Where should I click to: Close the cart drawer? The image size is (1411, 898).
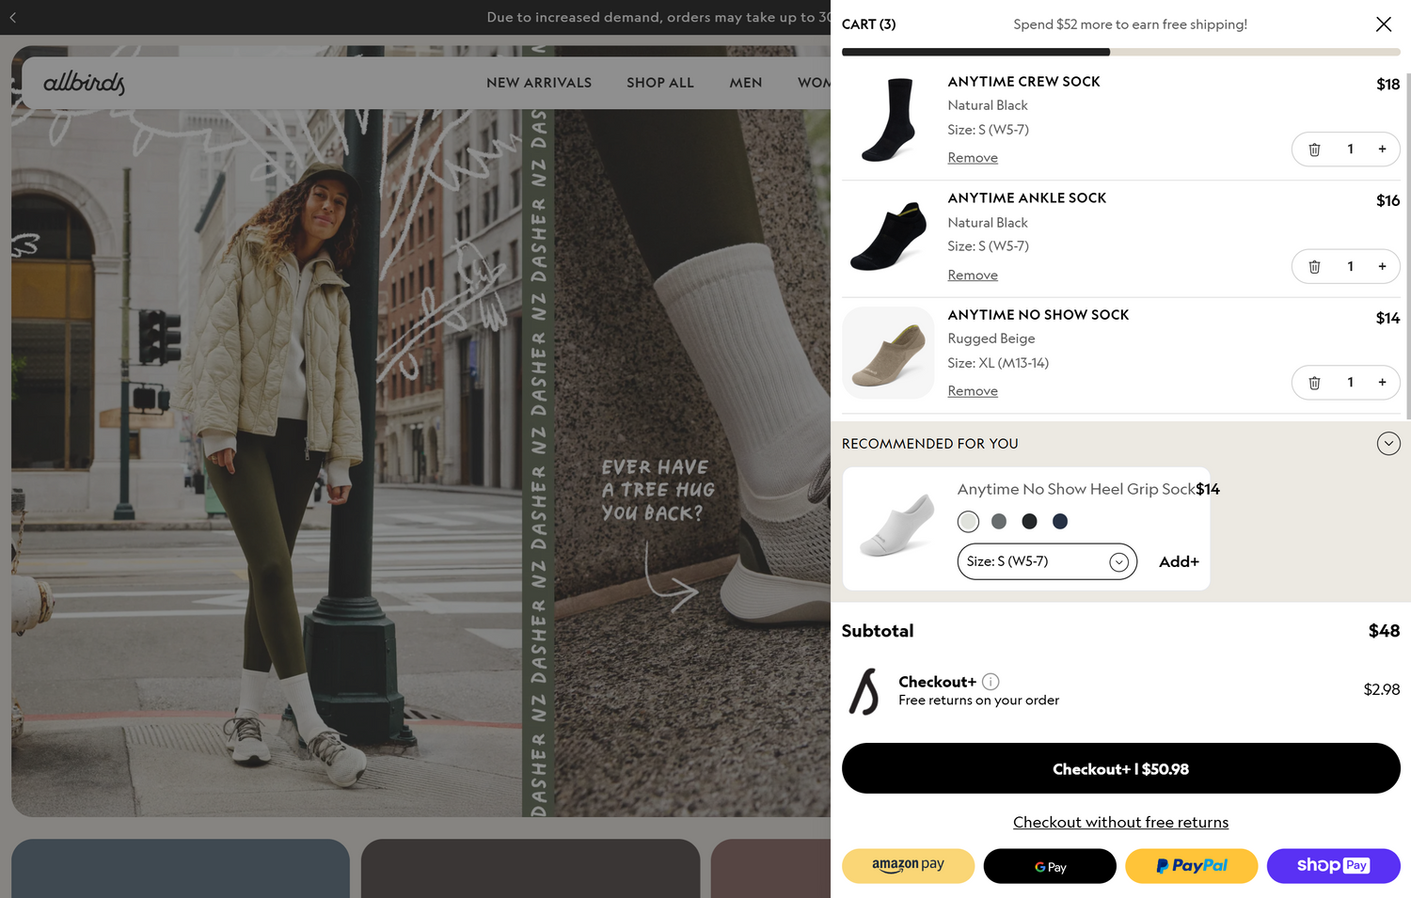pyautogui.click(x=1383, y=24)
